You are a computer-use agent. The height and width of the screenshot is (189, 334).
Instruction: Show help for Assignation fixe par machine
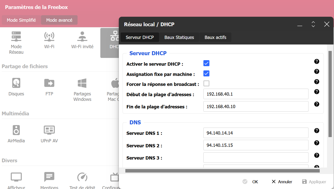tap(317, 71)
